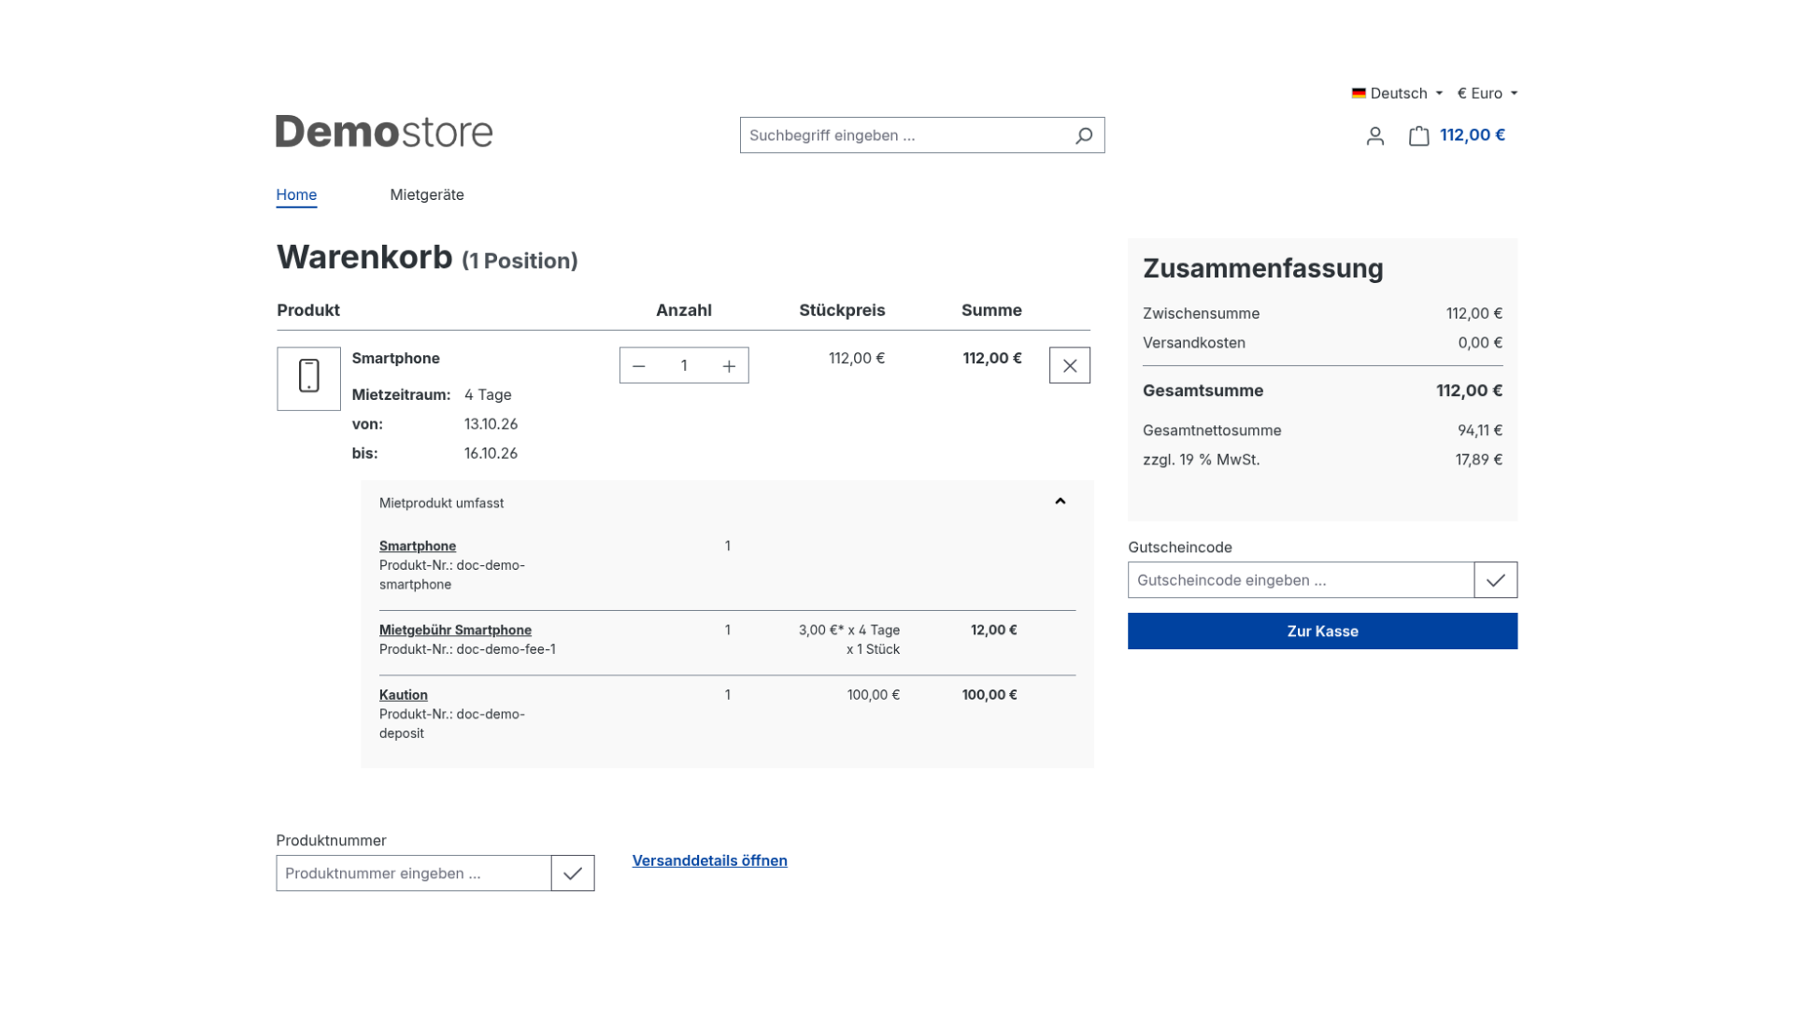Open the Mietgebühr Smartphone link
This screenshot has width=1794, height=1009.
pyautogui.click(x=455, y=630)
